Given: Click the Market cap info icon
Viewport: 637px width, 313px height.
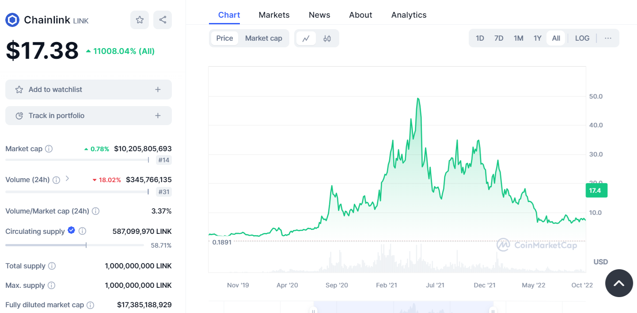Looking at the screenshot, I should 49,149.
